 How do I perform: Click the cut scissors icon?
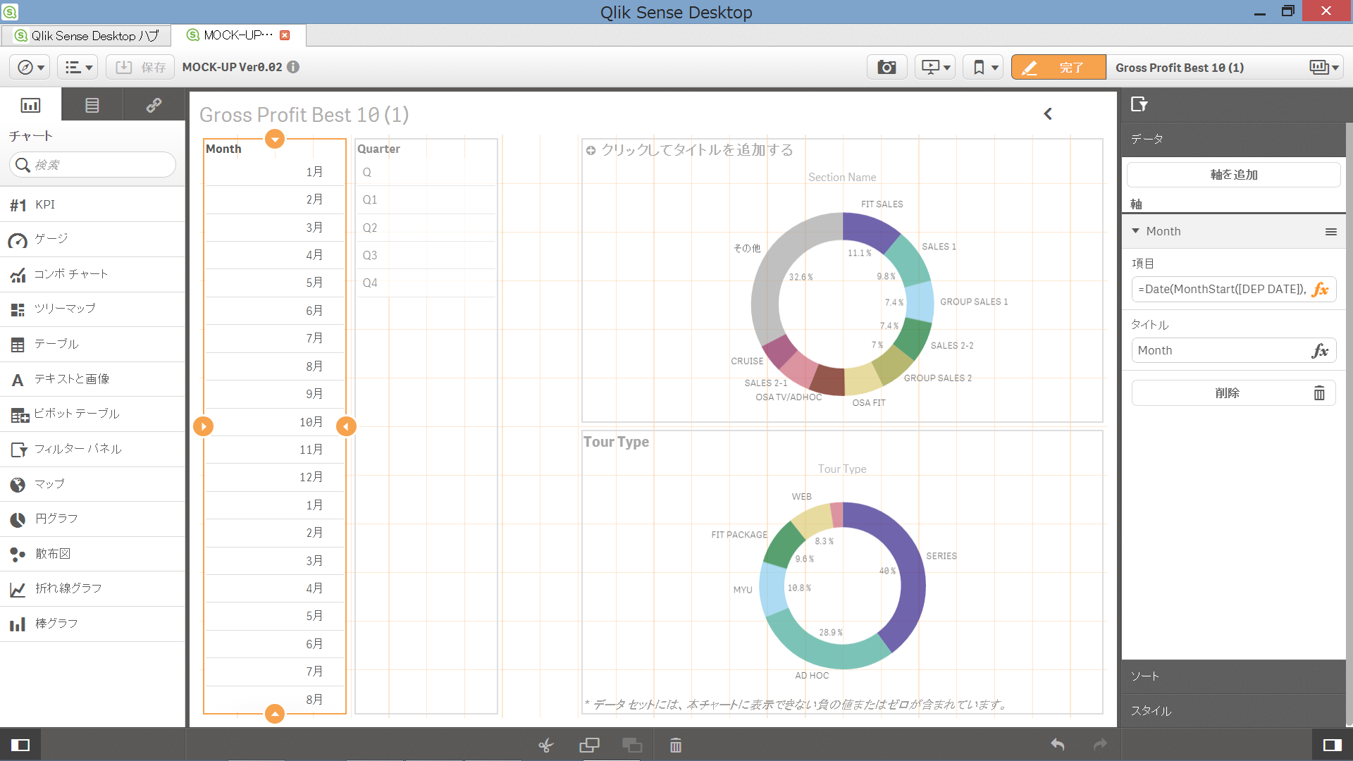(546, 745)
